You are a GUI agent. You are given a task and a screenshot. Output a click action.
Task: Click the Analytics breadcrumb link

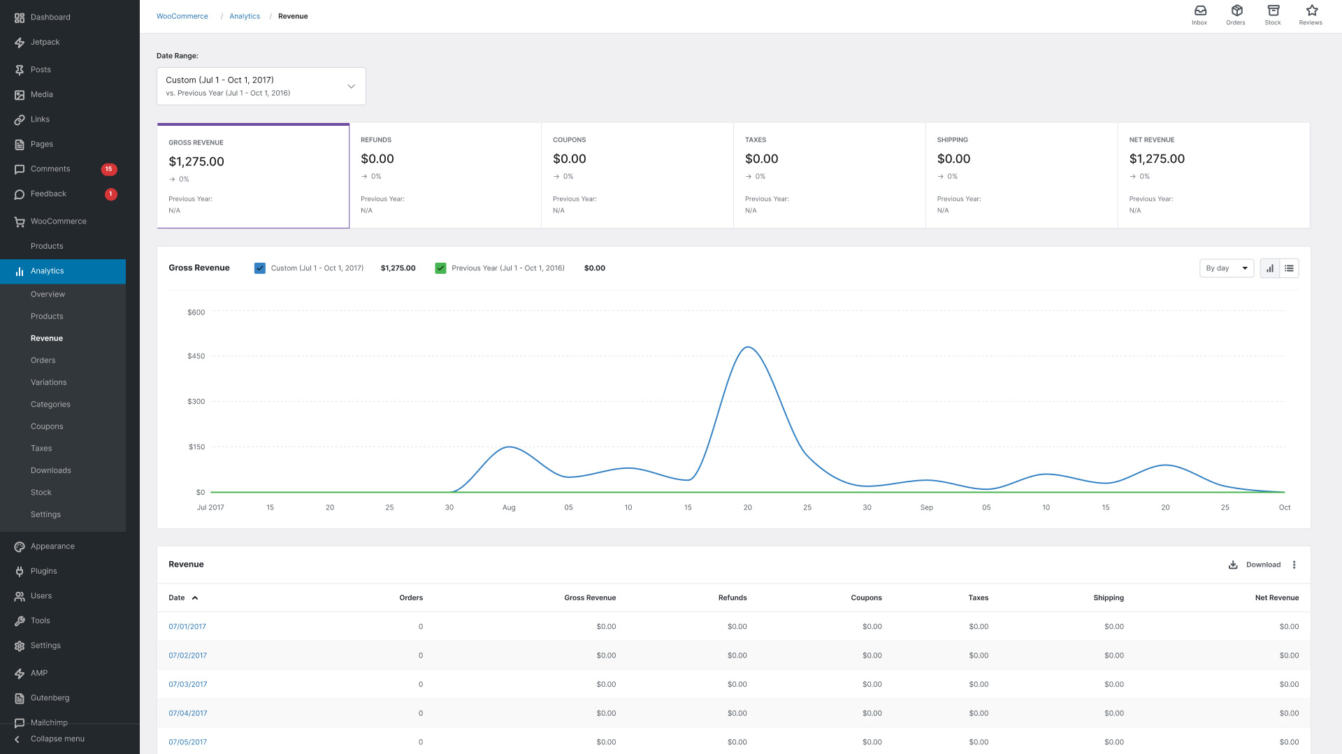pyautogui.click(x=245, y=16)
